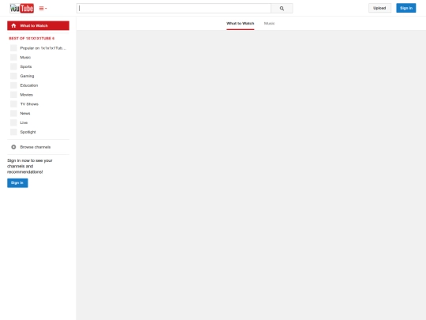Click the magnifier search button
The height and width of the screenshot is (320, 426).
point(282,9)
